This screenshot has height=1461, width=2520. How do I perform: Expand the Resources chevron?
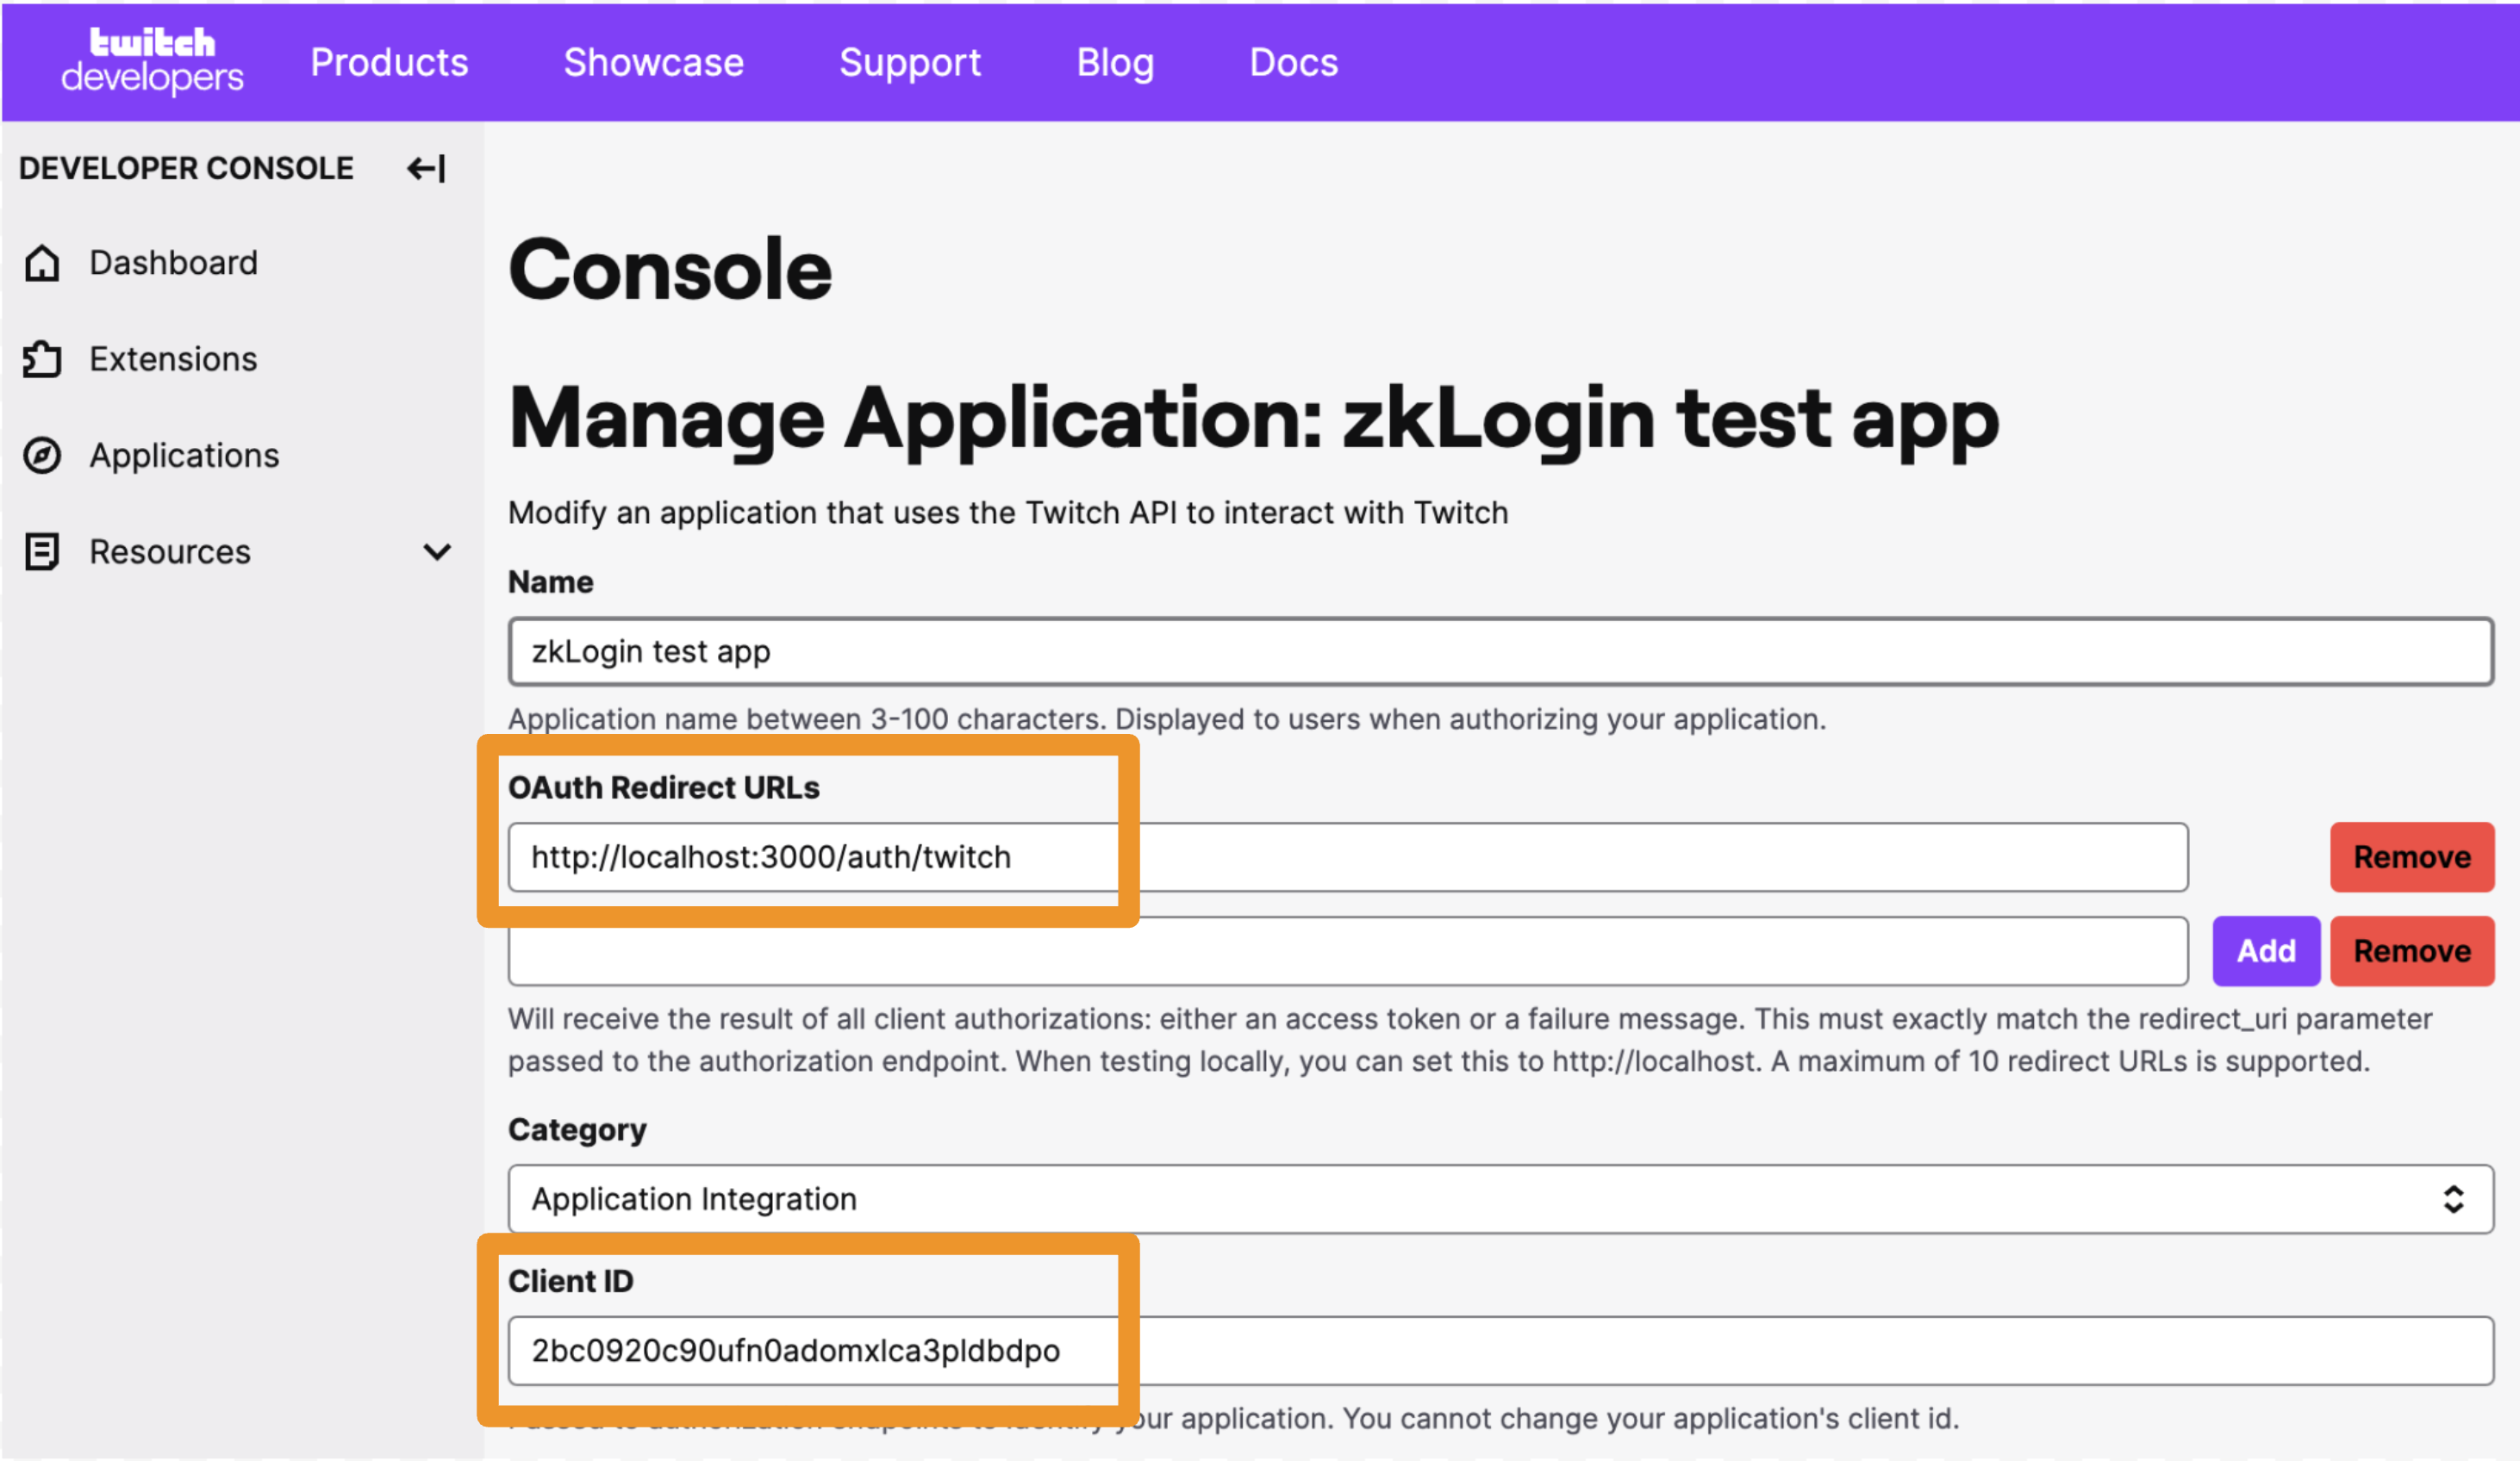coord(437,551)
